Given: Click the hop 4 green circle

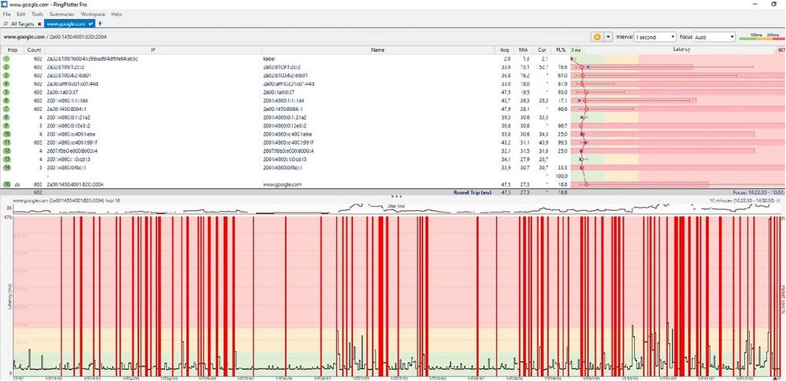Looking at the screenshot, I should point(6,83).
